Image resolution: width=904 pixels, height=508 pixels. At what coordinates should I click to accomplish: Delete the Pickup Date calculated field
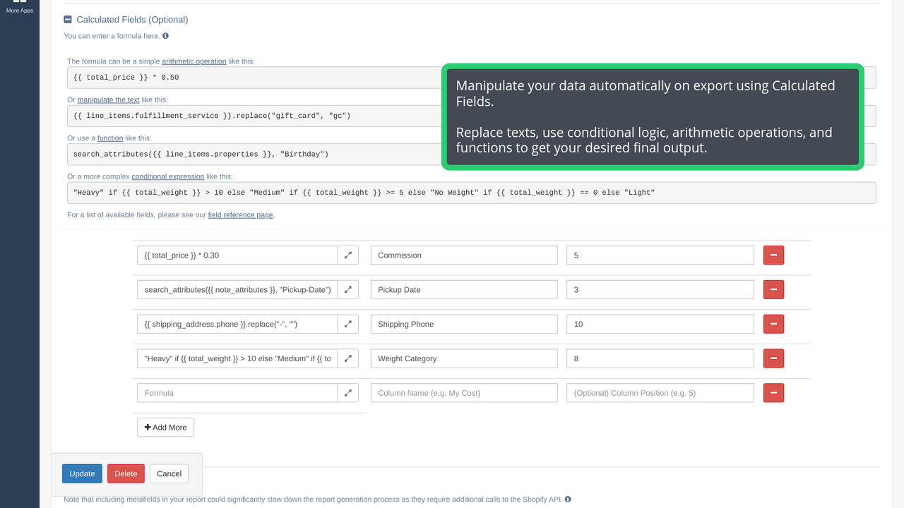773,289
